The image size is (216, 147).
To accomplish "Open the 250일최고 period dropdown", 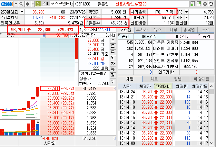I will pyautogui.click(x=22, y=12).
